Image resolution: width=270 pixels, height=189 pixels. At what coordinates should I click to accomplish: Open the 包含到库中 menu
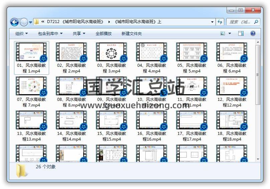coord(50,33)
